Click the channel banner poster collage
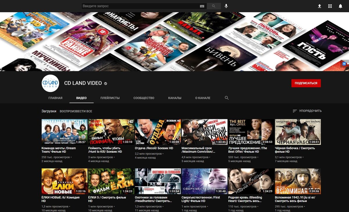This screenshot has width=349, height=212. (x=174, y=42)
